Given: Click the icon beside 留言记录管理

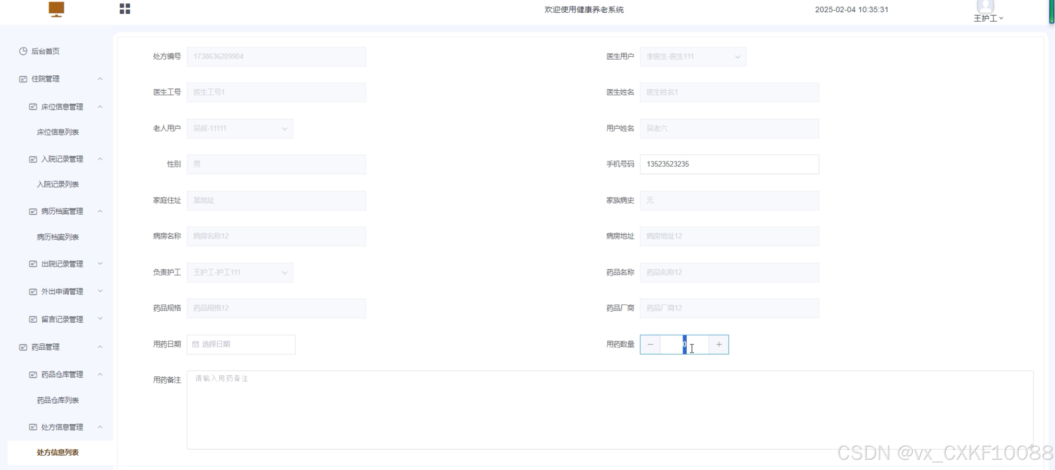Looking at the screenshot, I should [33, 320].
